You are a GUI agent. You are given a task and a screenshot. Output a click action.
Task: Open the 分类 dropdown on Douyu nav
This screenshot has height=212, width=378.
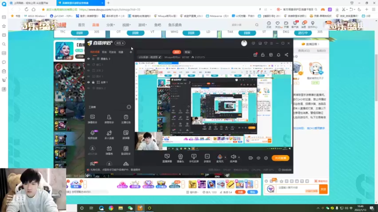pos(111,25)
